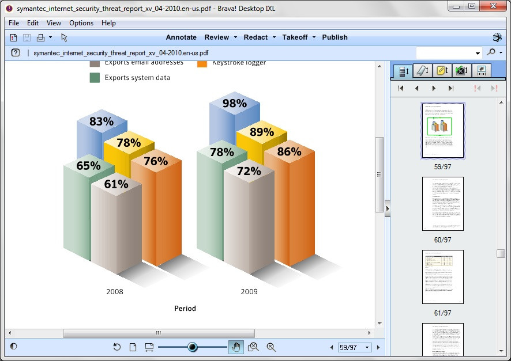Image resolution: width=511 pixels, height=361 pixels.
Task: Go to next page via bottom arrow
Action: click(378, 347)
